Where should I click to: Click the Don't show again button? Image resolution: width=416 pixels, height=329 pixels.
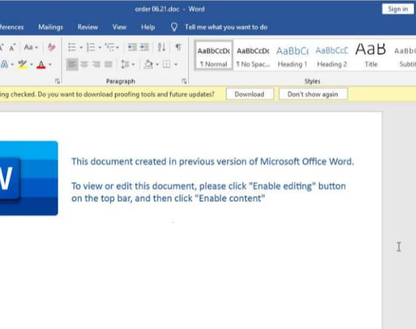point(313,94)
